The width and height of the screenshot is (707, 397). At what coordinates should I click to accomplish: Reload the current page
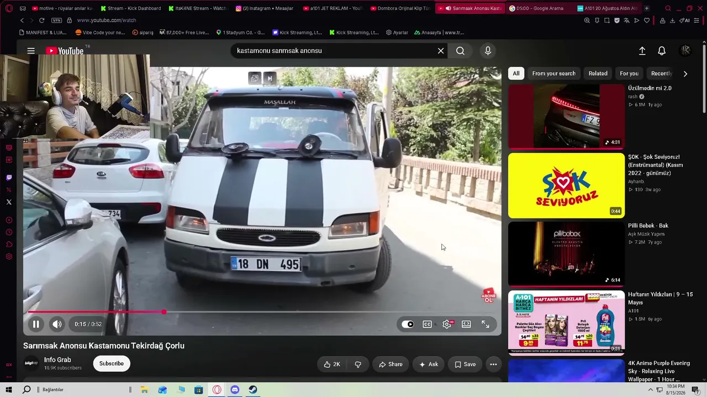tap(41, 20)
